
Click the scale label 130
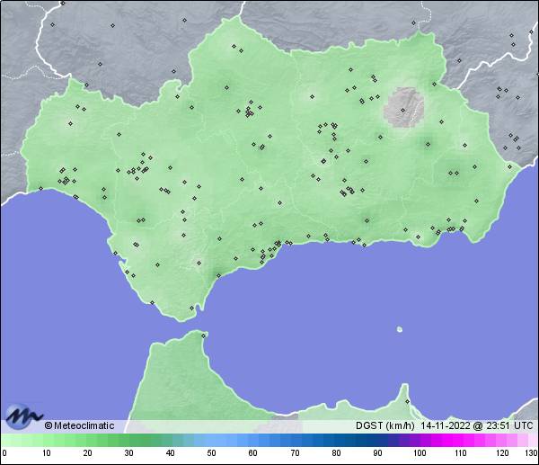pyautogui.click(x=532, y=453)
